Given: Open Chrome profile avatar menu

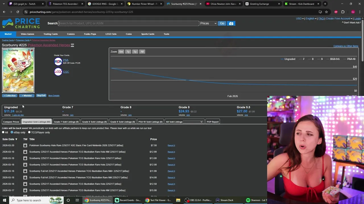Looking at the screenshot, I should pyautogui.click(x=353, y=12).
